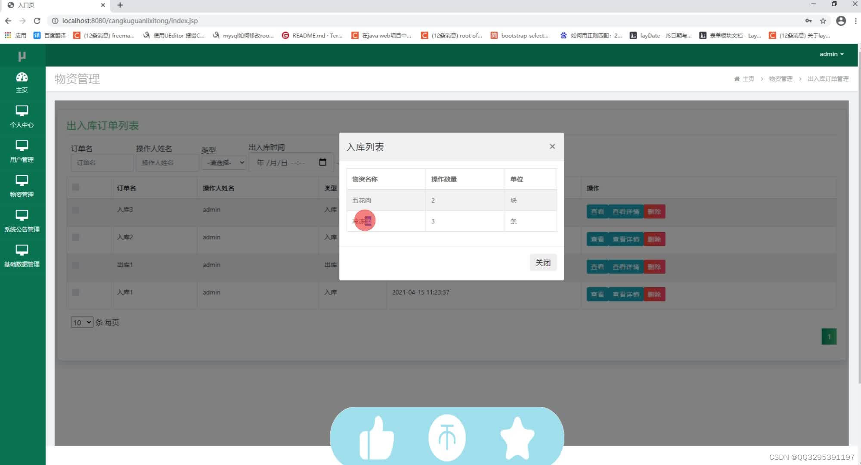Open the rows-per-page dropdown showing 10
The image size is (861, 465).
pos(82,322)
